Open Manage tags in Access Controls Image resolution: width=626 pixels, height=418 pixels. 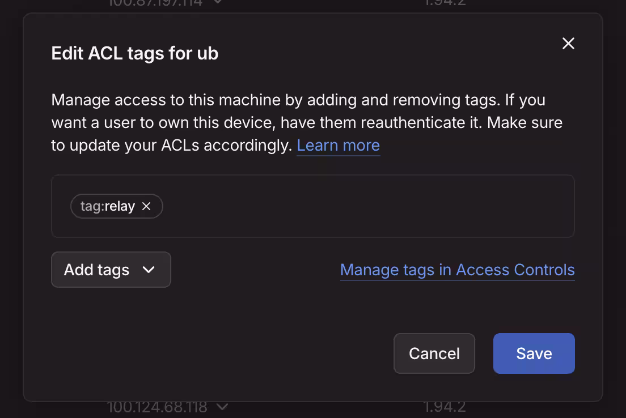coord(457,270)
